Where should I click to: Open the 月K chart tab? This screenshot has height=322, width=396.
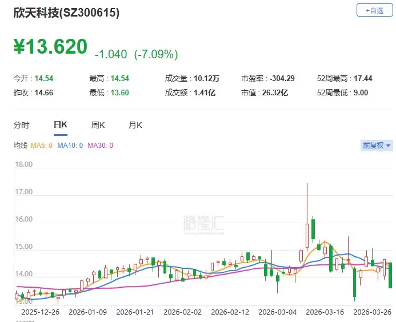point(135,125)
